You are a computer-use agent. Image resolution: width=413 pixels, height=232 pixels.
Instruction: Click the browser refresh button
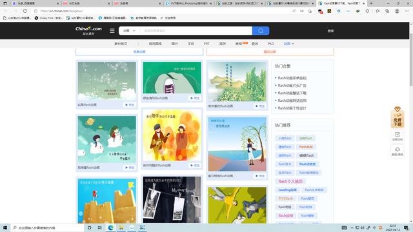25,11
